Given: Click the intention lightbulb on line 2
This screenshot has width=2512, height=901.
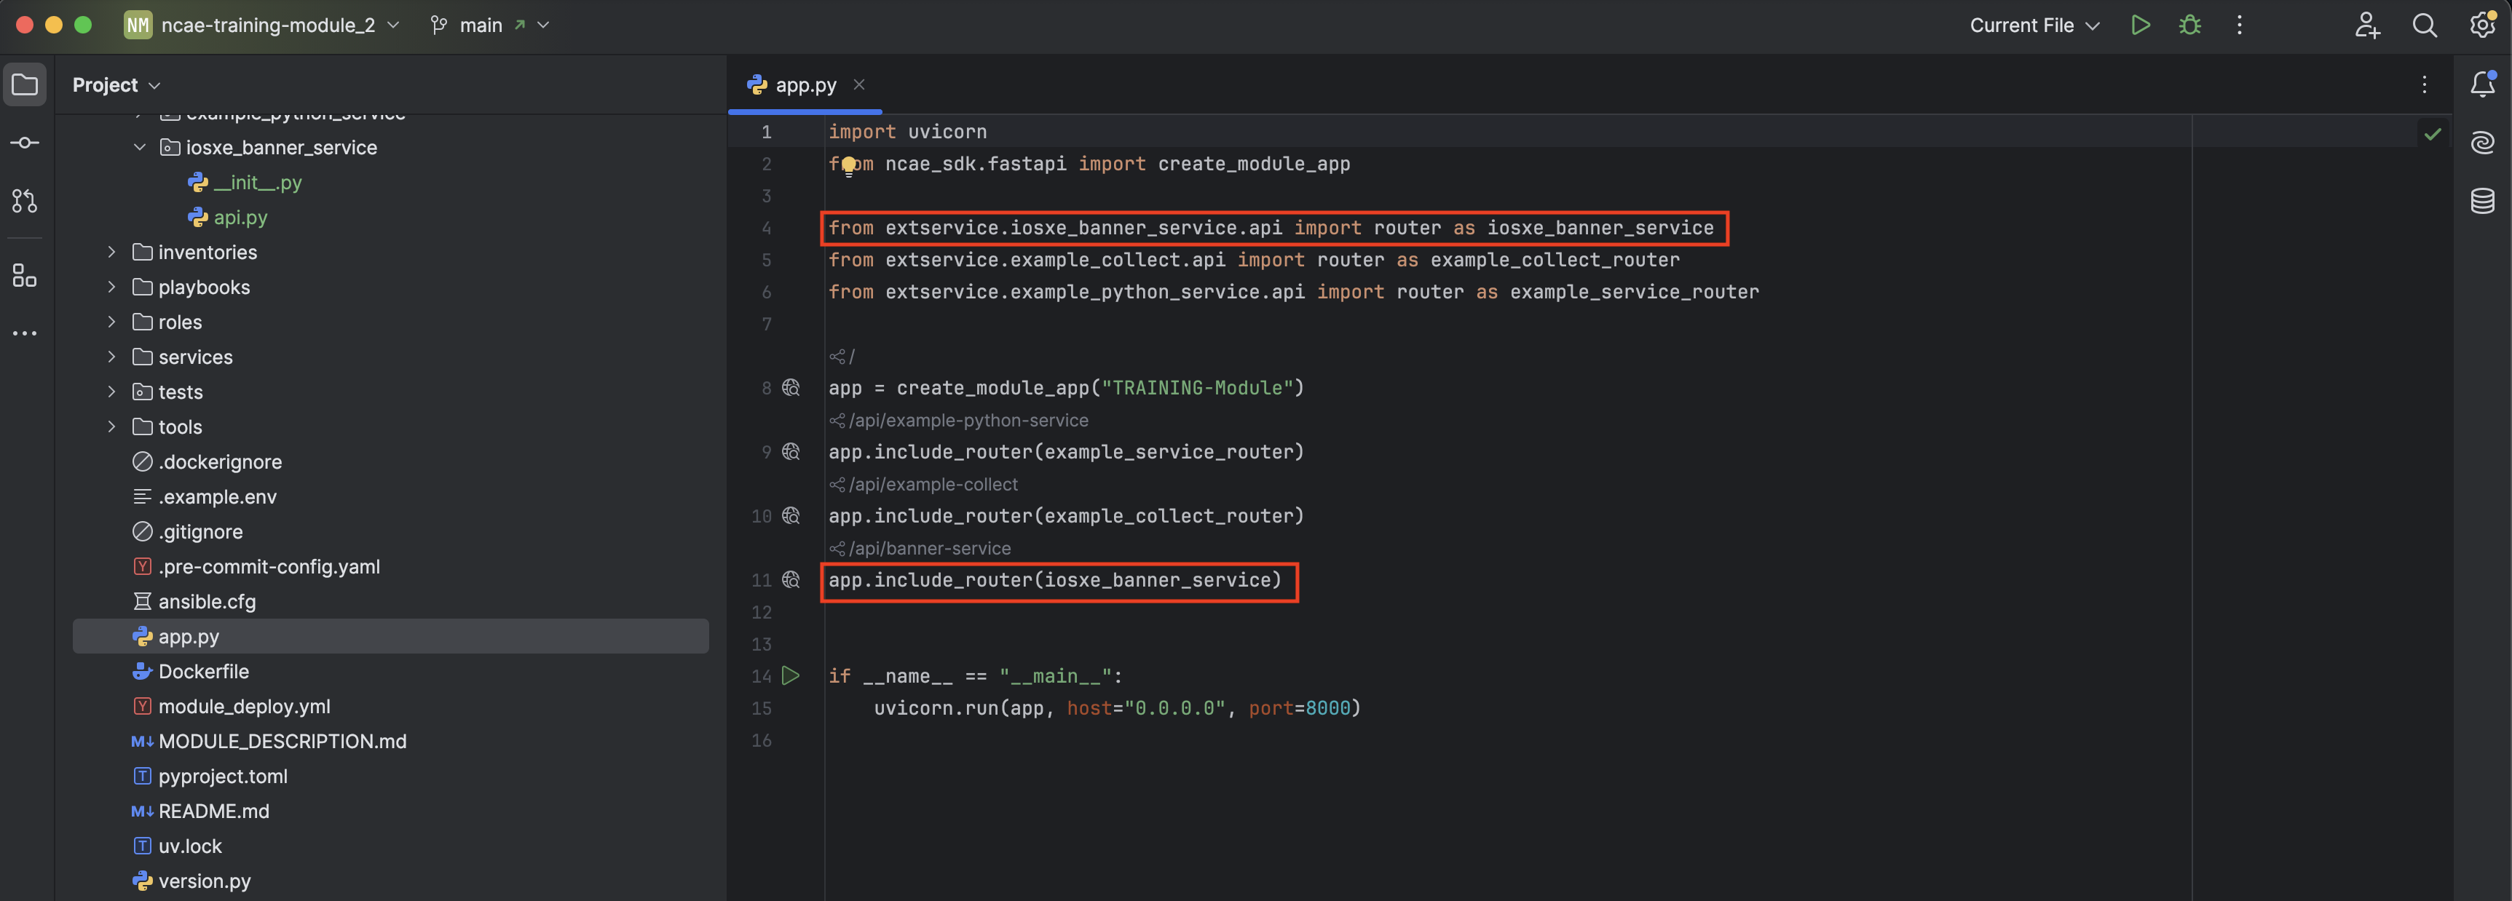Looking at the screenshot, I should (x=848, y=166).
